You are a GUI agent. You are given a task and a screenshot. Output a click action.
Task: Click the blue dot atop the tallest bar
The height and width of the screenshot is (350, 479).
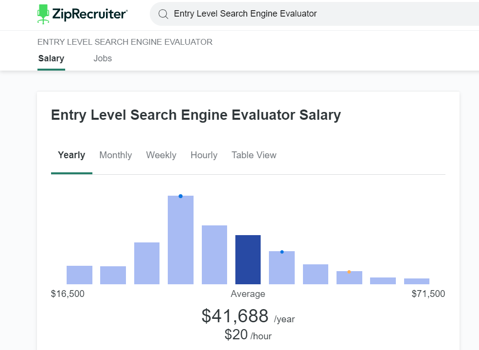point(180,196)
